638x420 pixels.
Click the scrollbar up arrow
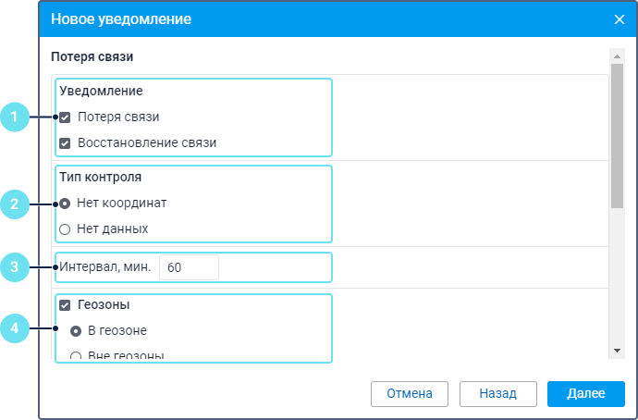617,56
